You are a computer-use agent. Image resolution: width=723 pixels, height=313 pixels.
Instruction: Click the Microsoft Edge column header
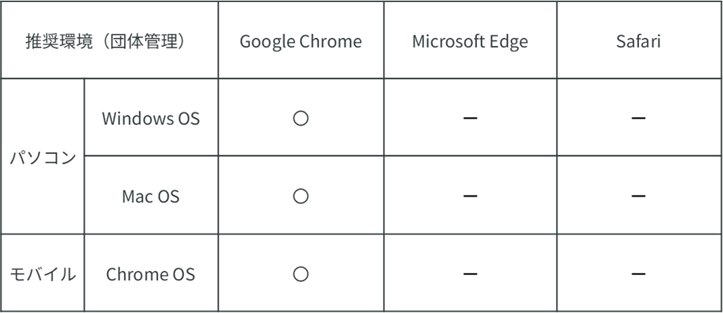click(470, 42)
